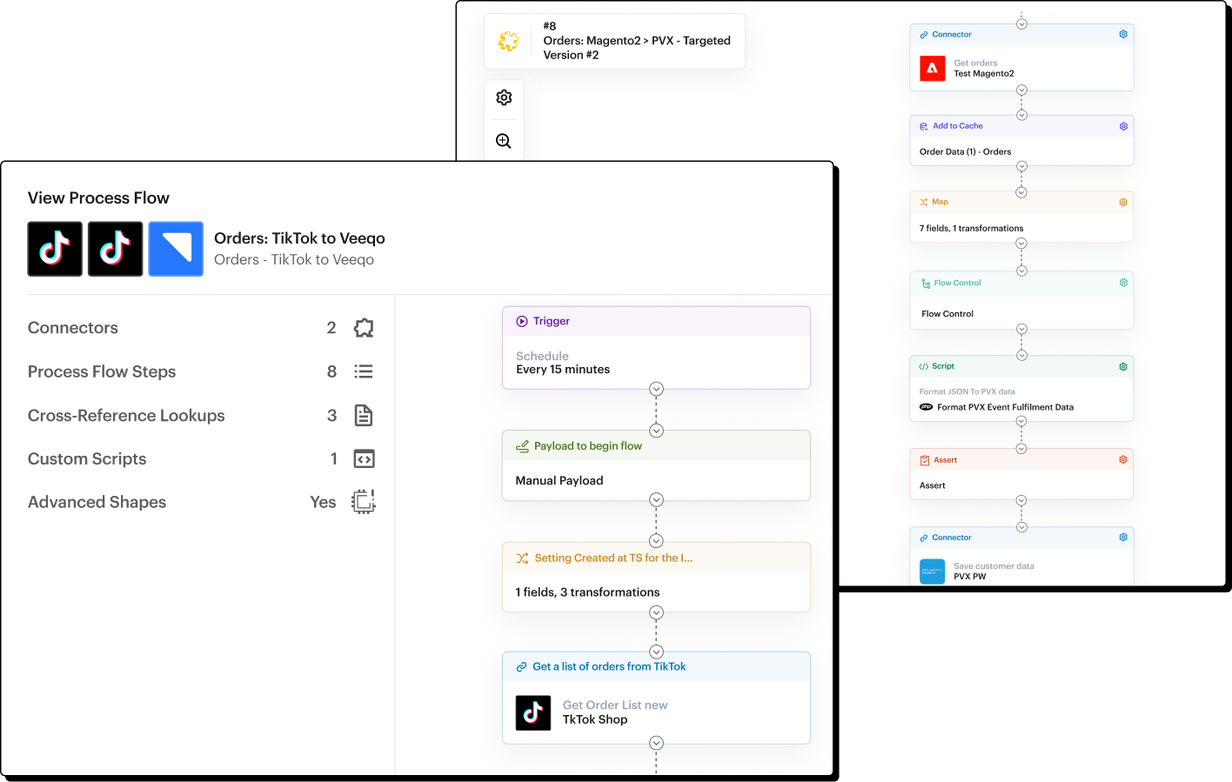
Task: Click the blue Veeqo connector thumbnail
Action: click(176, 249)
